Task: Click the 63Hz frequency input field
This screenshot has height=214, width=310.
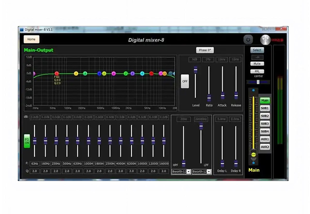Action: pos(35,163)
